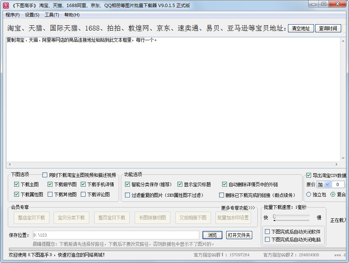Enable the 下载其他图 checkbox
This screenshot has height=263, width=349.
click(50, 194)
